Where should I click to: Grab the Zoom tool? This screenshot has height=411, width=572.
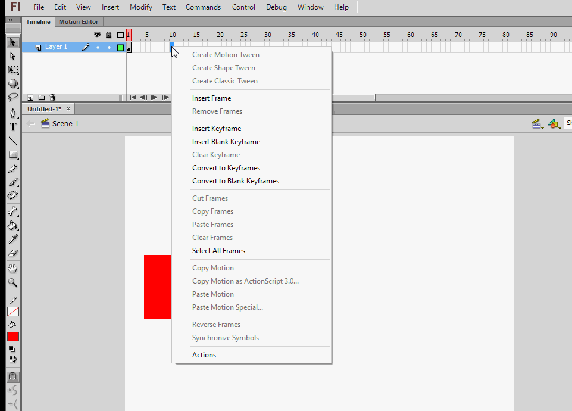point(12,282)
